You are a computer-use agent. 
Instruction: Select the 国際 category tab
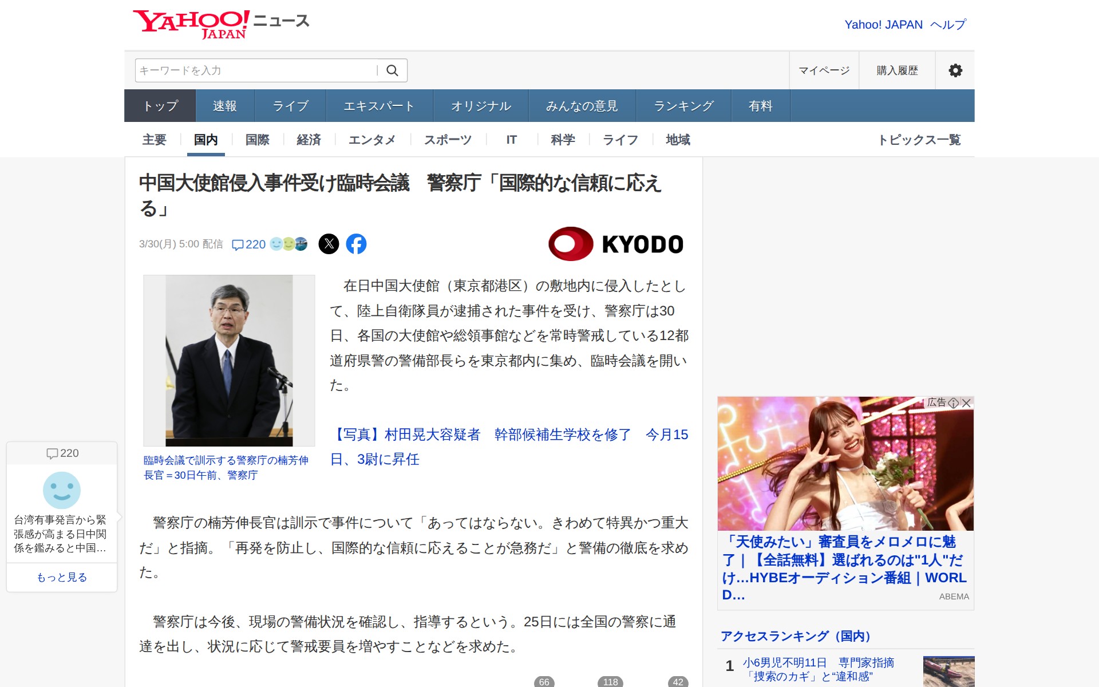pos(257,140)
